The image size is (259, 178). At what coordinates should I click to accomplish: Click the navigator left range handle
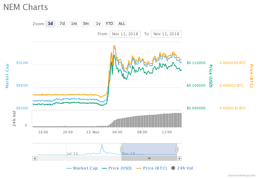121,149
